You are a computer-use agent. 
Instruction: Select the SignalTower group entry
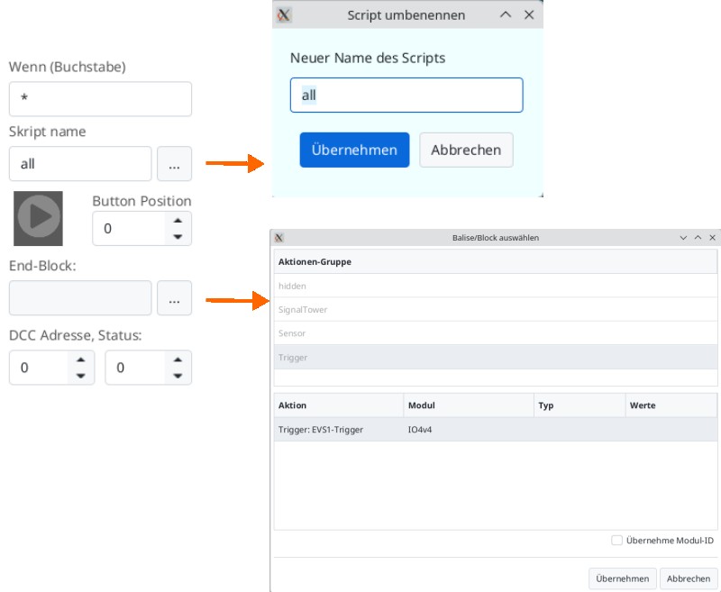coord(495,309)
